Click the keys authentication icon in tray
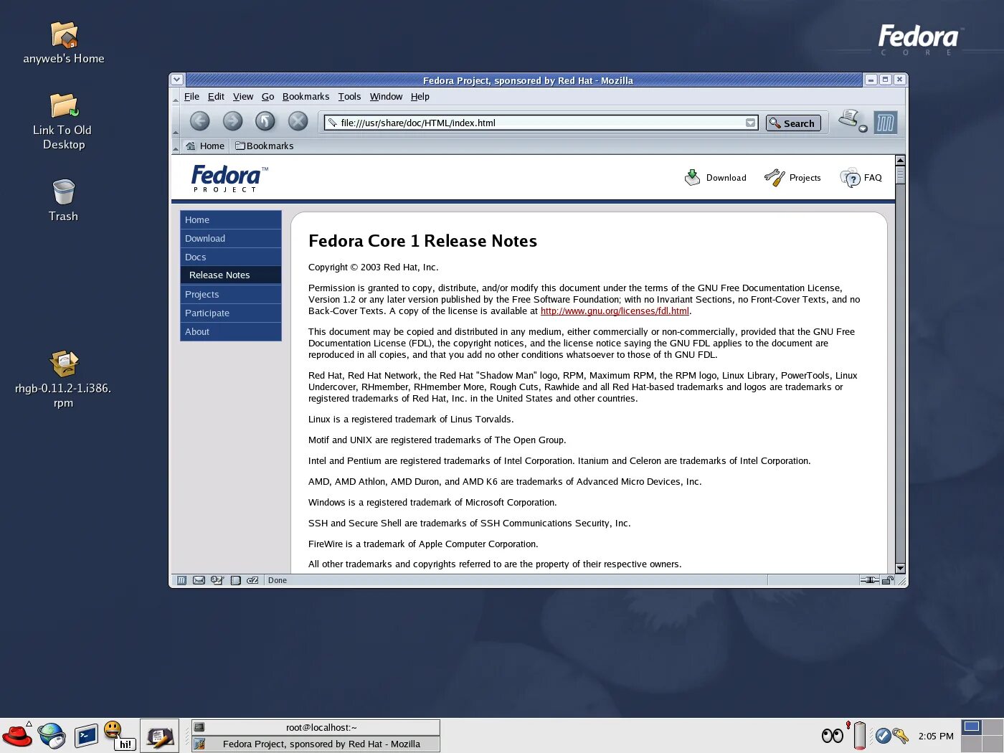 (x=901, y=736)
